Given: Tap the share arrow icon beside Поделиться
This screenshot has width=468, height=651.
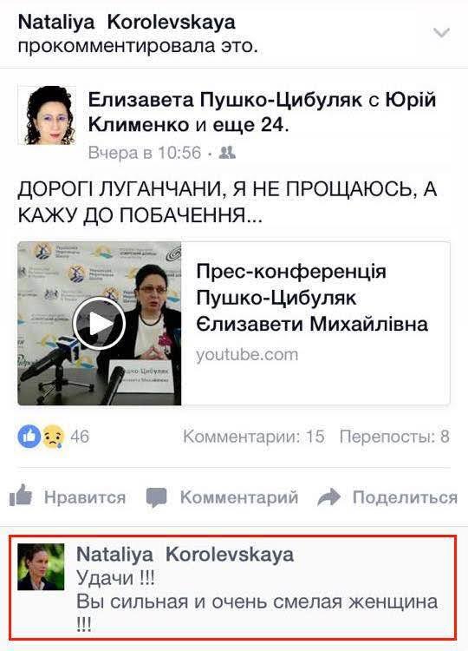Looking at the screenshot, I should [328, 496].
